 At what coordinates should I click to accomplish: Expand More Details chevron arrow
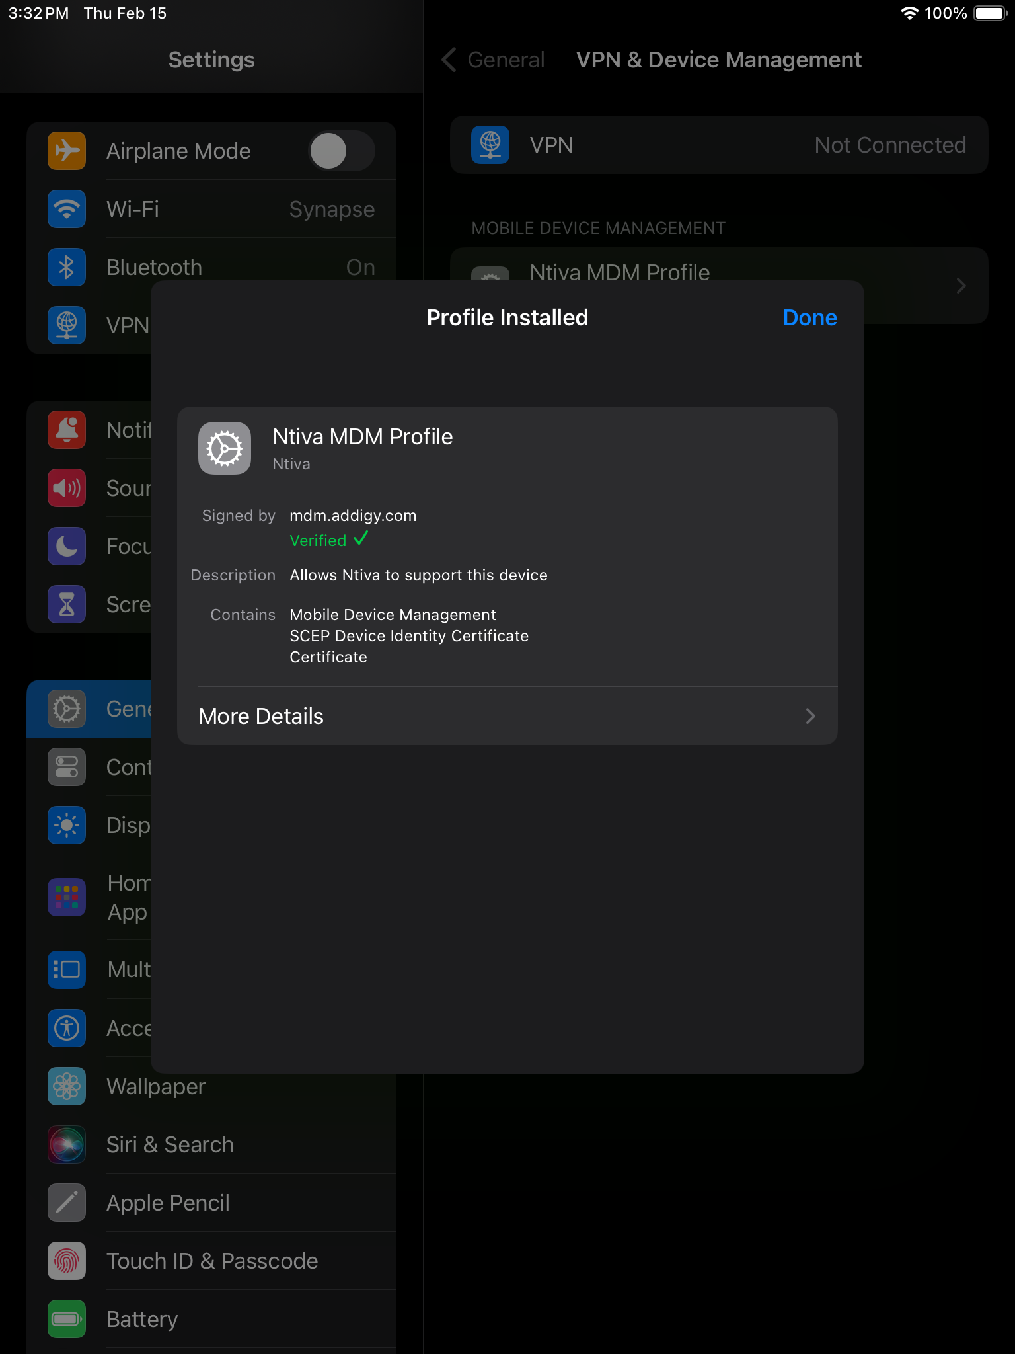coord(811,716)
